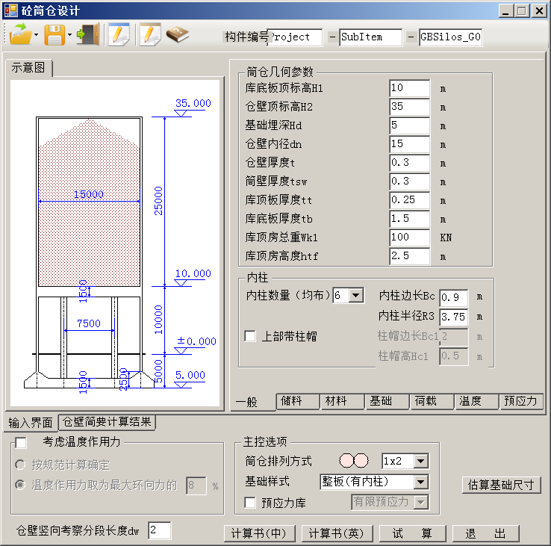The image size is (551, 546).
Task: Click the 库顶房总重Wk1 input field
Action: click(x=409, y=237)
